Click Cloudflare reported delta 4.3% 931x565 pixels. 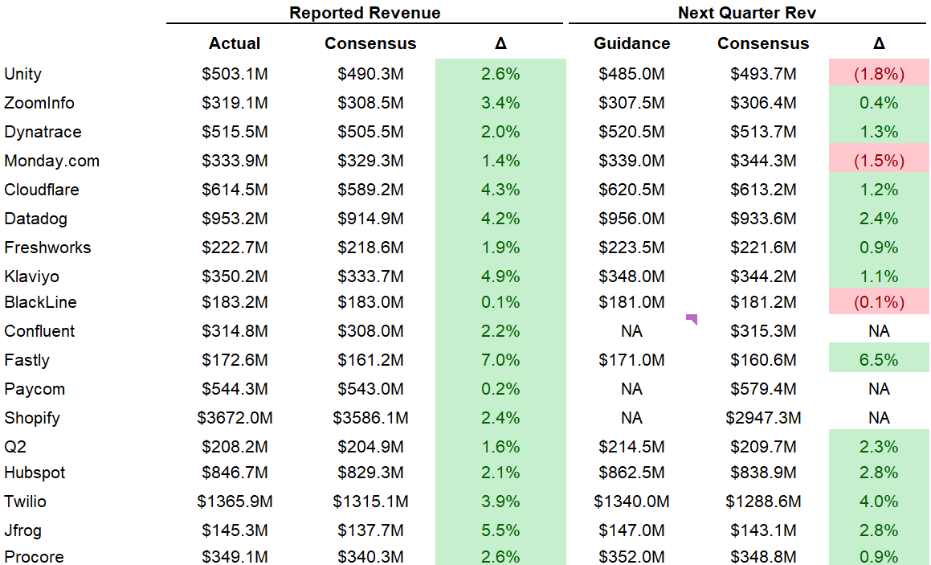coord(500,190)
